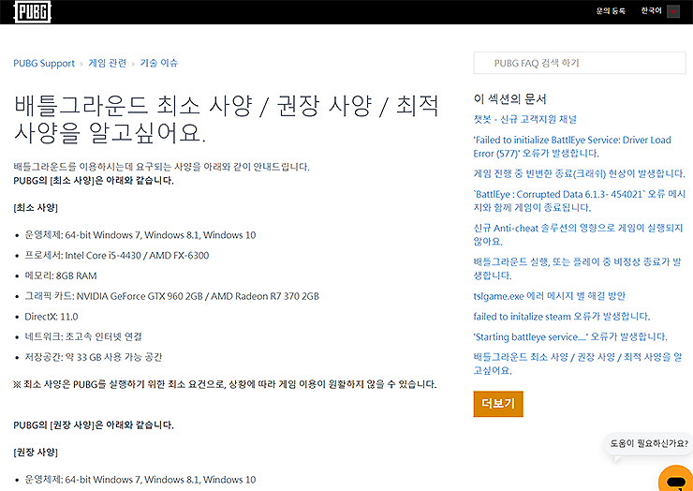This screenshot has width=693, height=491.
Task: Click the ※ 최소 사양은 PUBG를 notice text
Action: pyautogui.click(x=225, y=384)
